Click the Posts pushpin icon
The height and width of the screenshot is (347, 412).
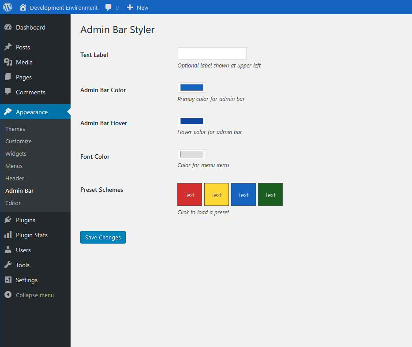(8, 47)
